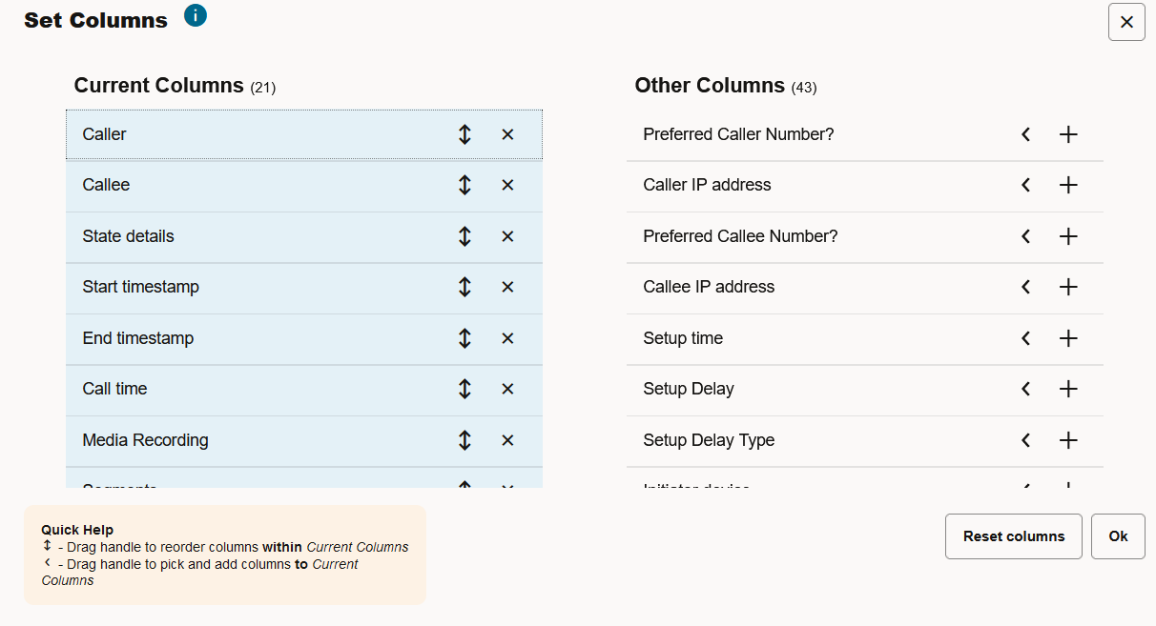Select the Callee IP address row text
Screen dimensions: 1156x626
710,287
